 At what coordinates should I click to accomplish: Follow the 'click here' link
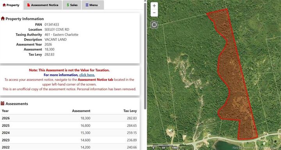(x=87, y=75)
